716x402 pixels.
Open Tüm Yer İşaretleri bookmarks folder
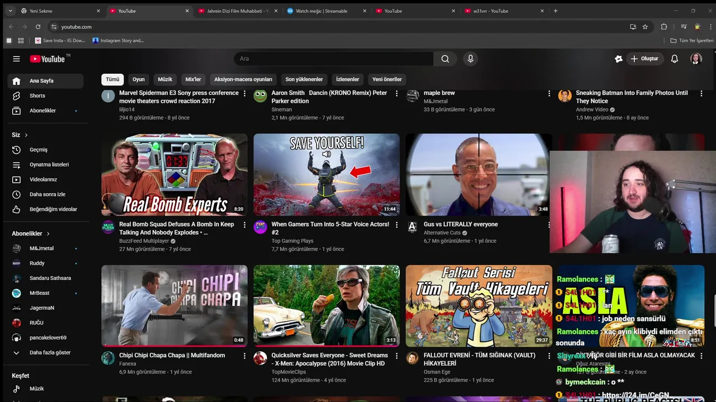click(x=692, y=41)
